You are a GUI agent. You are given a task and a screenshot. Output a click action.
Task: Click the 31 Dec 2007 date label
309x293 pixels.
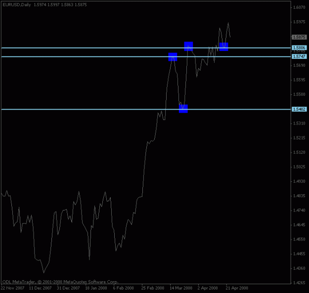click(68, 288)
